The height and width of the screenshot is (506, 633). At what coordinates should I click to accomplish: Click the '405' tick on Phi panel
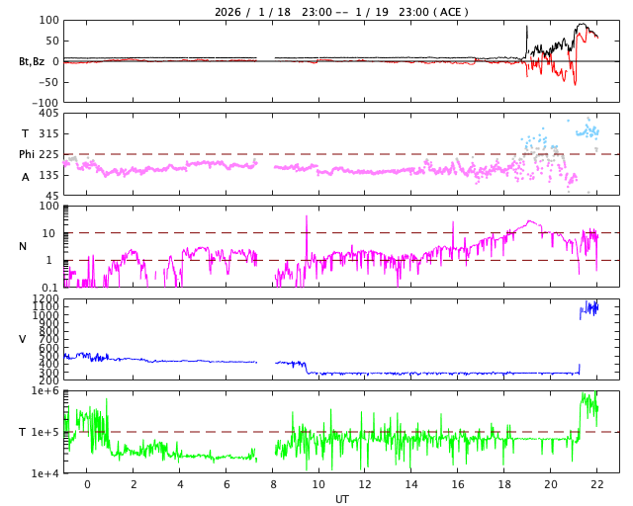coord(48,114)
